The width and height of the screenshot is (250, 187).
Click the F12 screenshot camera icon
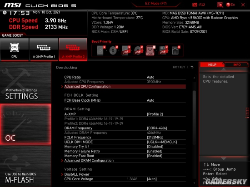point(195,5)
